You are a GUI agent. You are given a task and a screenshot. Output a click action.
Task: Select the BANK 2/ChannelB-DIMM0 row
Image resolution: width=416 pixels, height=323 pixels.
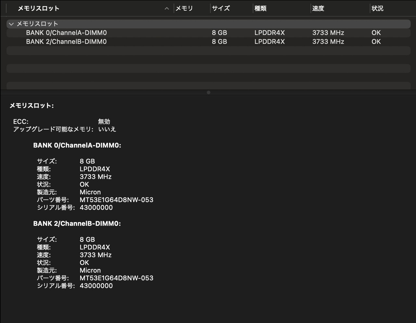tap(66, 42)
